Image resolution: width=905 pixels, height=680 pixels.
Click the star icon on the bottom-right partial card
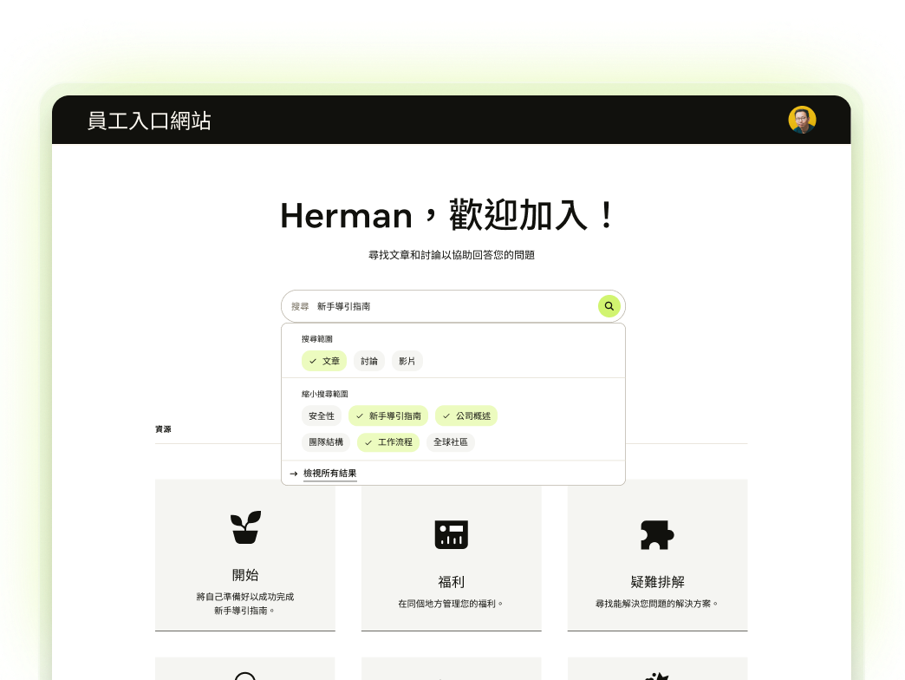click(657, 676)
